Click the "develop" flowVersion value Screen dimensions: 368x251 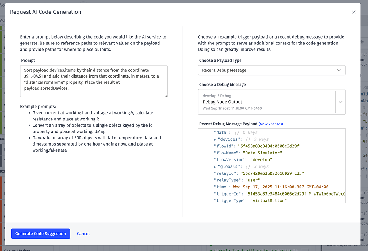[261, 160]
